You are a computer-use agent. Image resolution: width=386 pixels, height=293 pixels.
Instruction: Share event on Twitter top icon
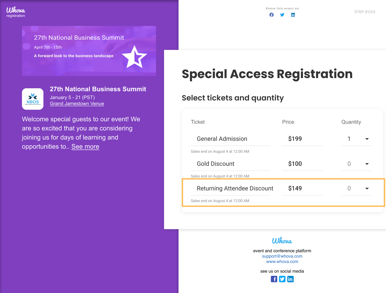pos(282,15)
